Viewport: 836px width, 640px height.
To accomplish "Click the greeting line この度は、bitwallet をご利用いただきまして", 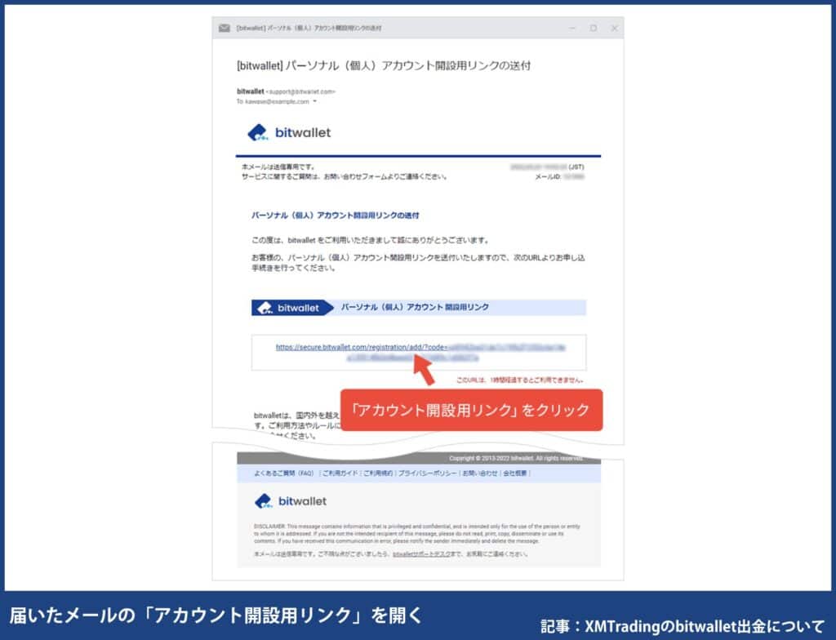I will pyautogui.click(x=371, y=241).
